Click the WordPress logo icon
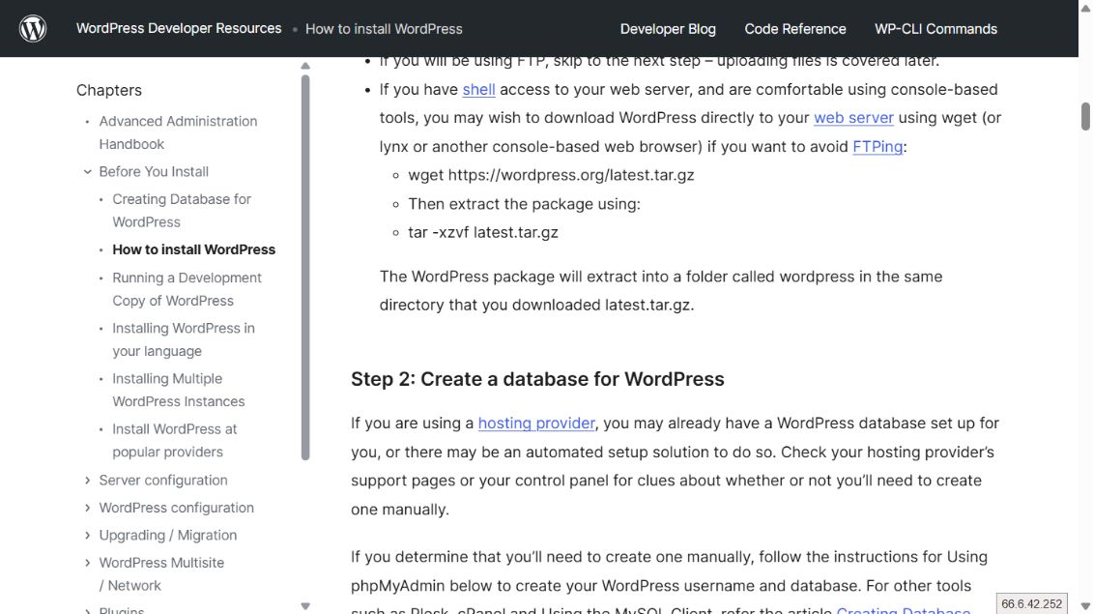The height and width of the screenshot is (614, 1093). coord(33,29)
